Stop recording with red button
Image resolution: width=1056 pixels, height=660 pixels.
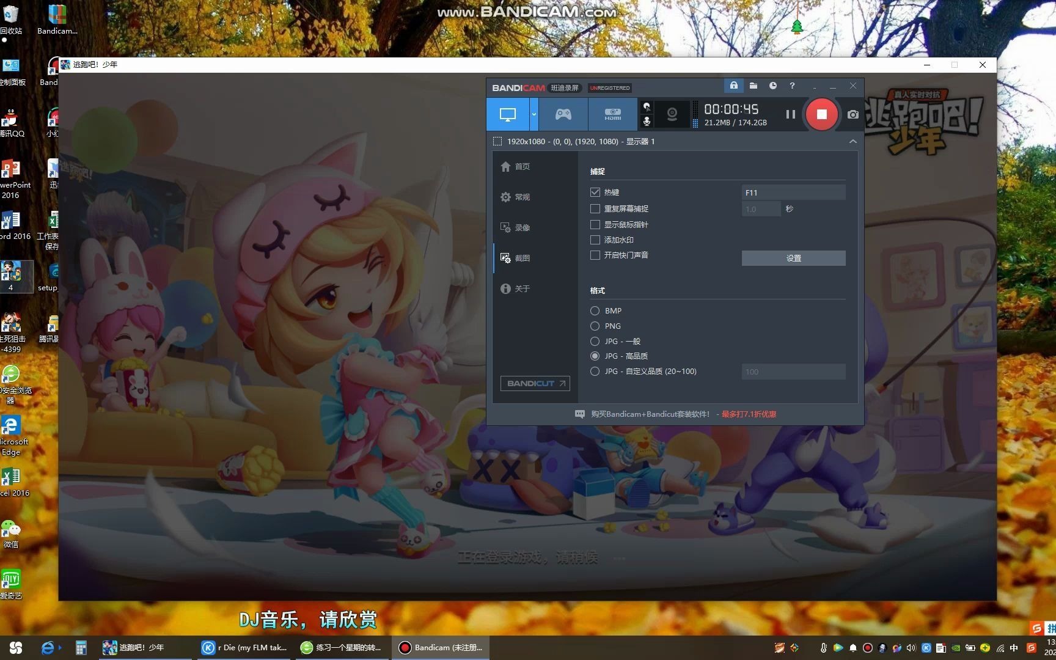tap(821, 114)
